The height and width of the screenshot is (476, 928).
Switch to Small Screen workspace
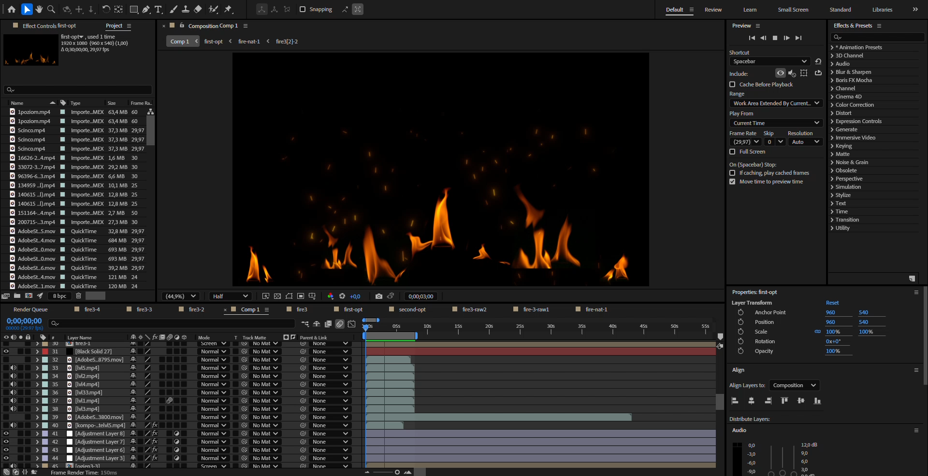coord(793,10)
